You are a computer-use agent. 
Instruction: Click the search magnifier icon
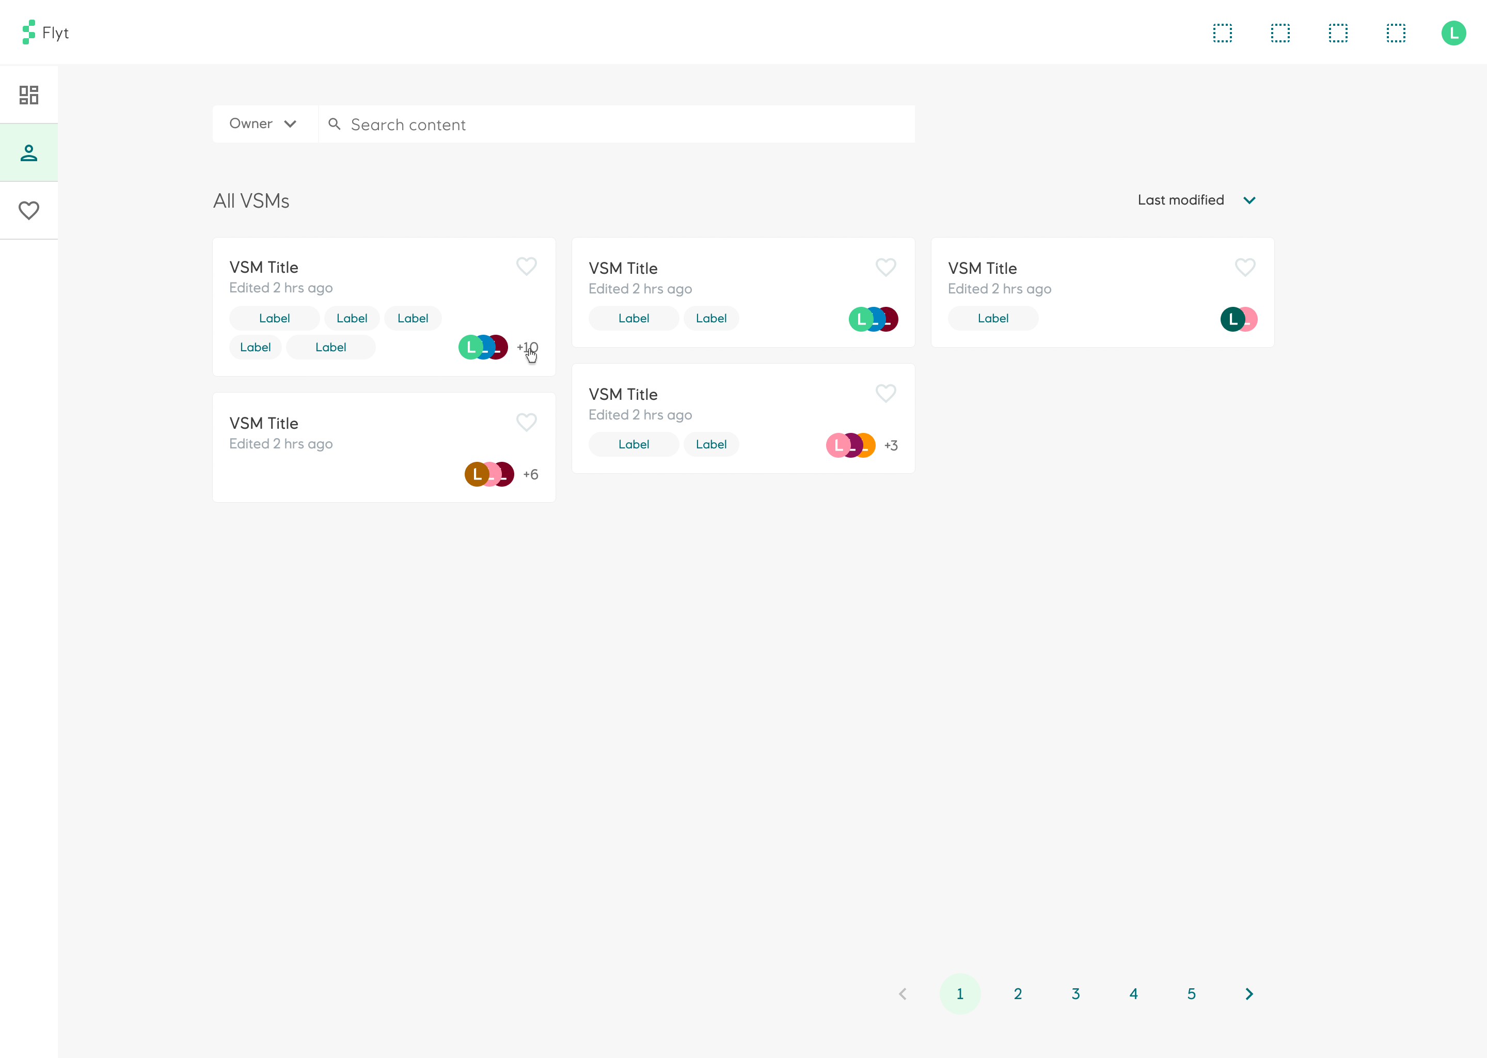335,124
